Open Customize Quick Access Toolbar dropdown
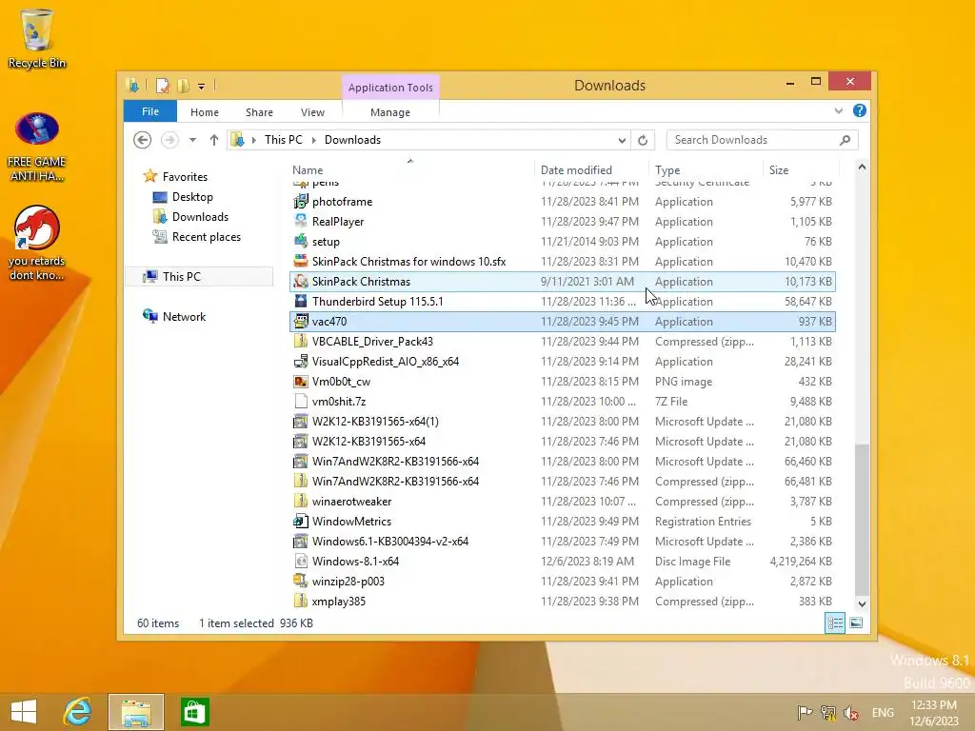The image size is (975, 731). pyautogui.click(x=202, y=87)
